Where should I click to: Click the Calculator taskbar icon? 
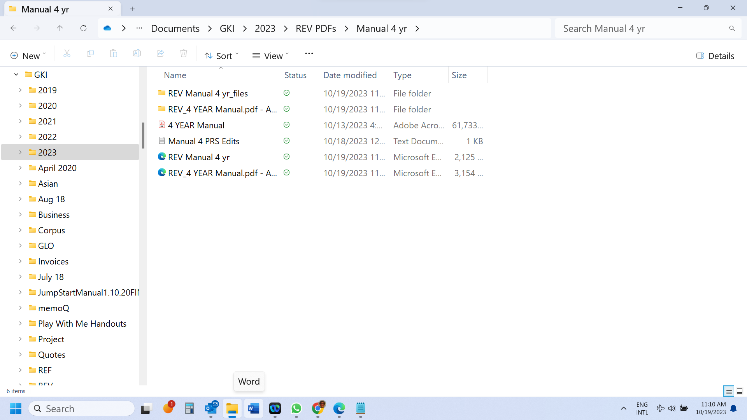tap(189, 409)
